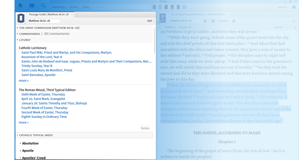Viewport: 299px width, 160px height.
Task: Open the Documents menu
Action: tap(58, 7)
